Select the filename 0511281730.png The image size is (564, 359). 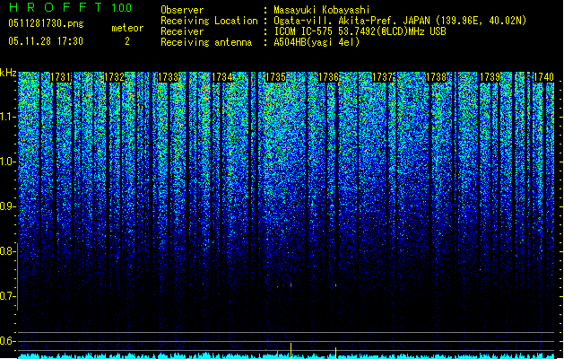pos(46,24)
